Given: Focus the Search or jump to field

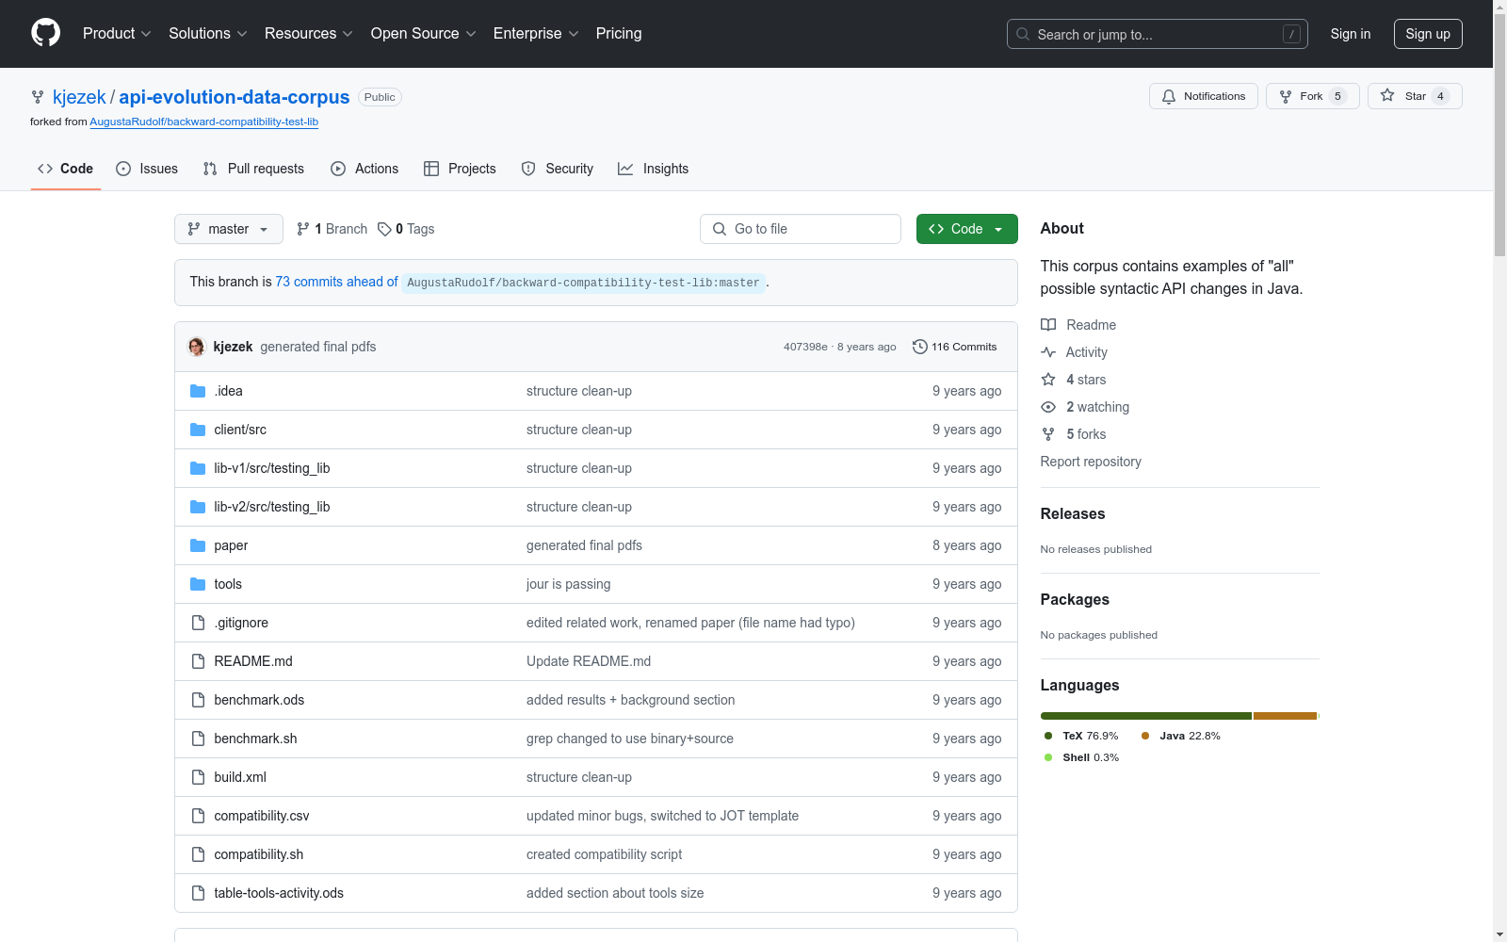Looking at the screenshot, I should (x=1158, y=34).
